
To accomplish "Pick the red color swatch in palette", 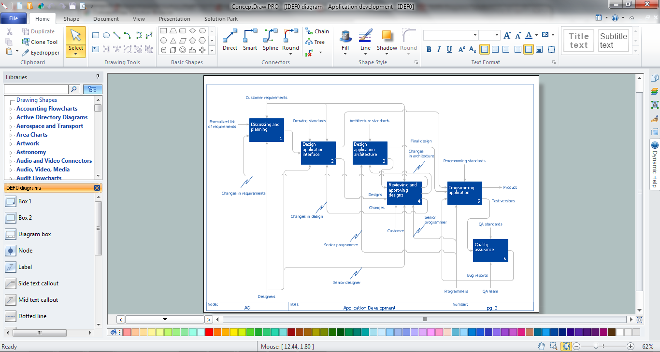I will pos(209,332).
